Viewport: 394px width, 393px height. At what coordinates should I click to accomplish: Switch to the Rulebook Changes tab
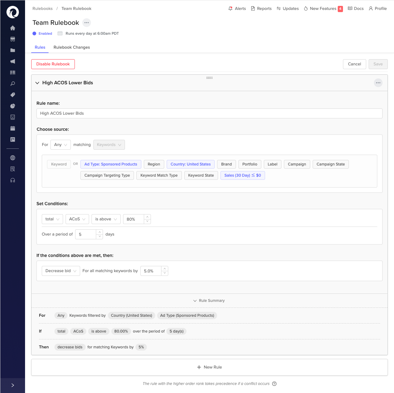point(72,47)
